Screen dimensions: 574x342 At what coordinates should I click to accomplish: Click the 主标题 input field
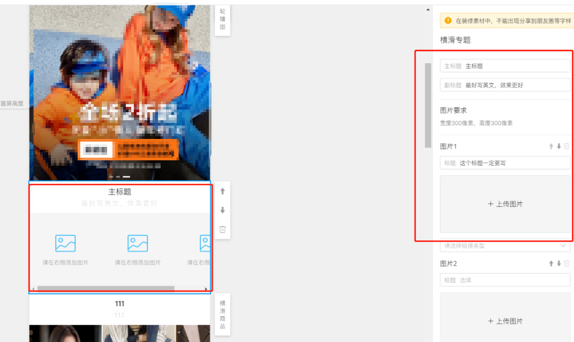point(504,65)
